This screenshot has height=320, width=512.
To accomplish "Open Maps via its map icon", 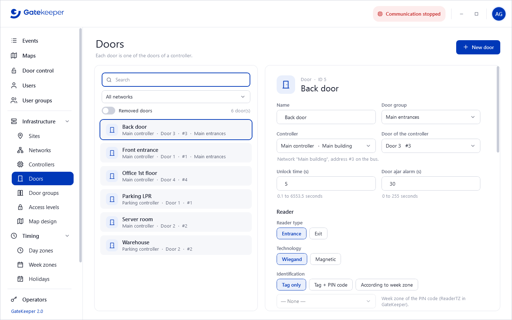I will [14, 55].
